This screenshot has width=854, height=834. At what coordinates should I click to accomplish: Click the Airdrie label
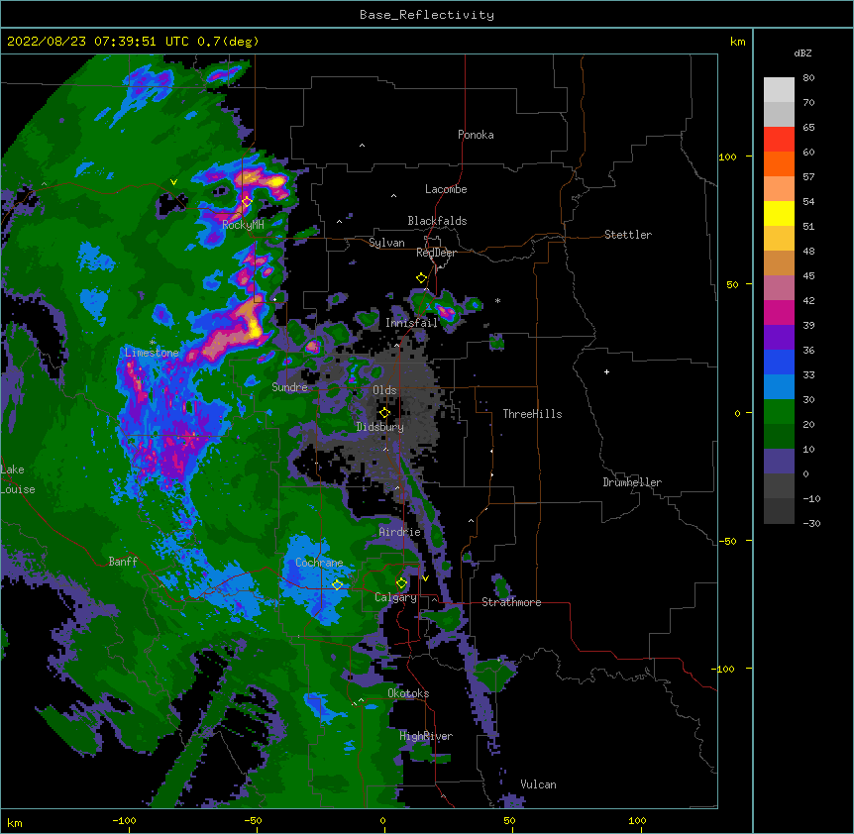click(400, 532)
